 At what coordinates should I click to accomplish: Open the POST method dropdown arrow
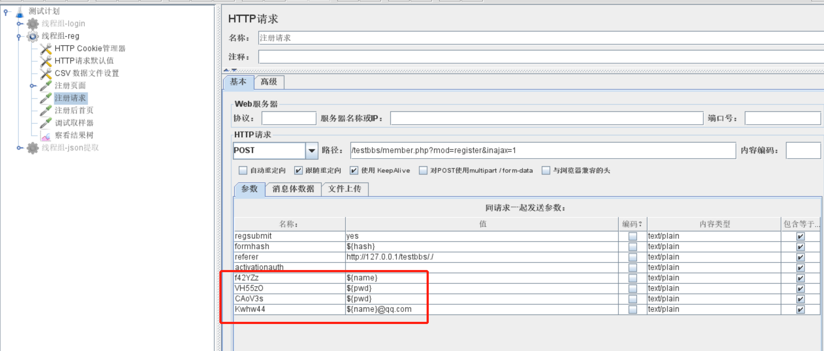tap(312, 151)
